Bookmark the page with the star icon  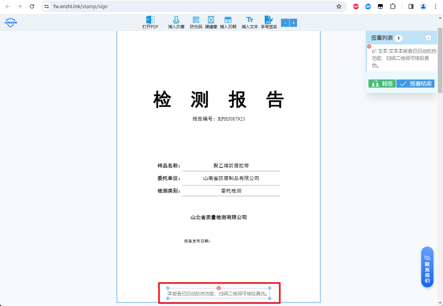tap(339, 6)
